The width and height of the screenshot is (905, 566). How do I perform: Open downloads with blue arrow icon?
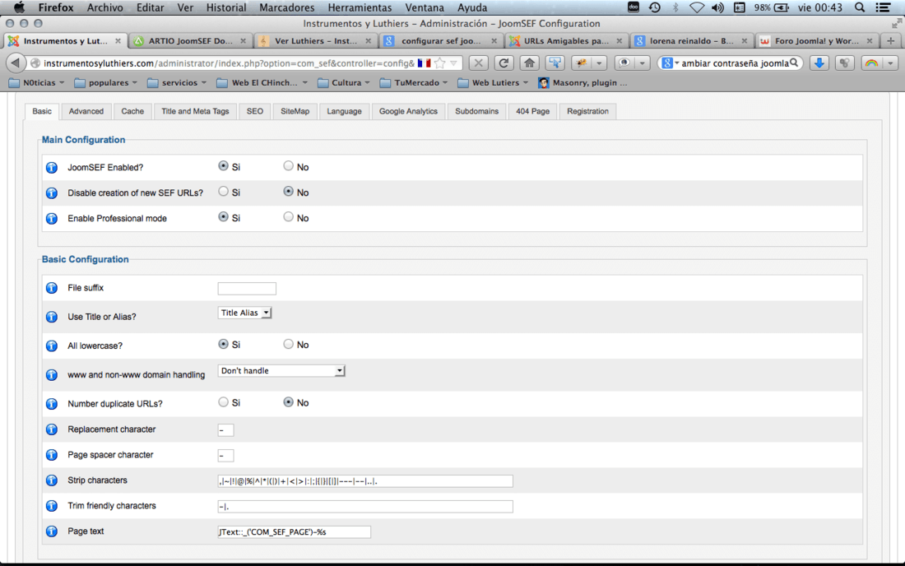819,63
